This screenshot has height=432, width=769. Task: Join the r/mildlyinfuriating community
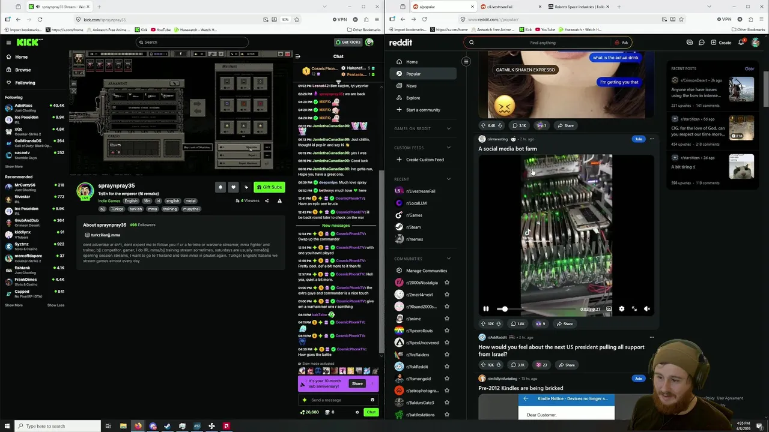click(638, 379)
